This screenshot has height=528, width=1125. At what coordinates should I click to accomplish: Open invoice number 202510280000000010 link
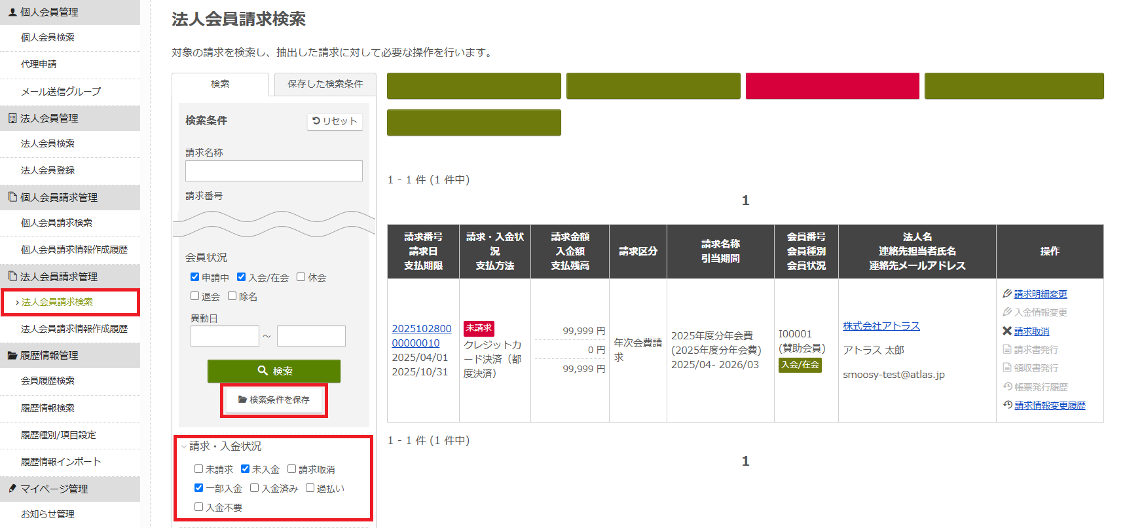point(421,335)
